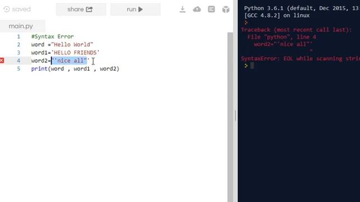Click the highlighted 'nice all' text
Viewport: 360px width, 202px height.
pos(70,61)
